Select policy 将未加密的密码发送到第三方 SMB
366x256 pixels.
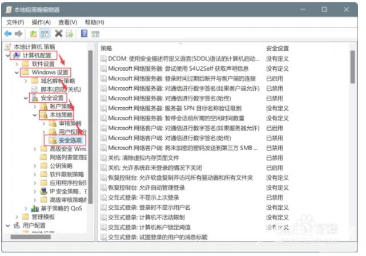183,148
